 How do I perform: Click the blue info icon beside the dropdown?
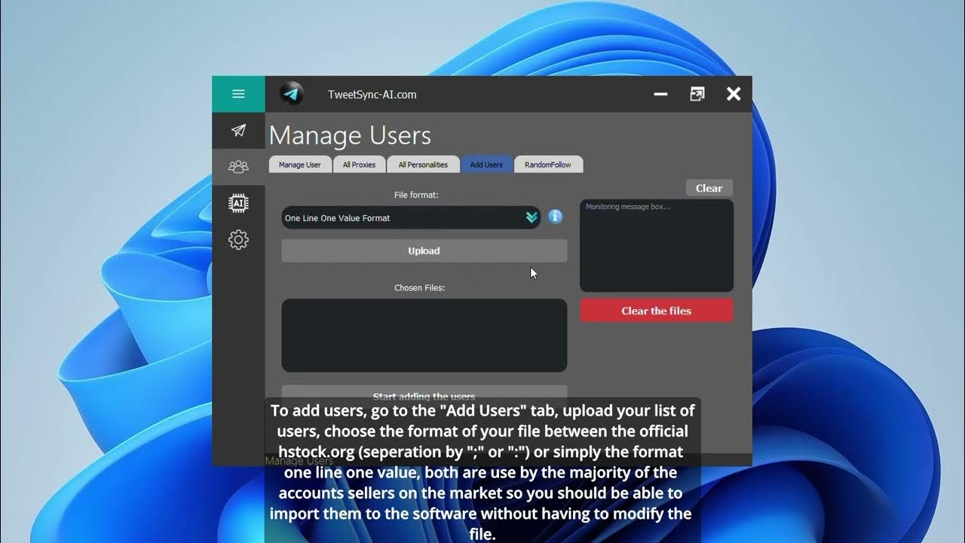[x=555, y=216]
